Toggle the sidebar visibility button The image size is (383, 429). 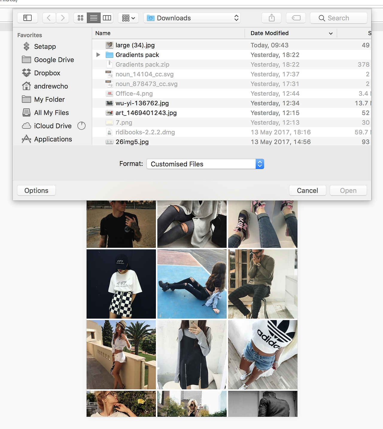(27, 18)
